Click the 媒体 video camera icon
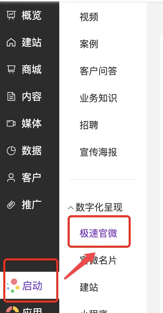 click(11, 124)
